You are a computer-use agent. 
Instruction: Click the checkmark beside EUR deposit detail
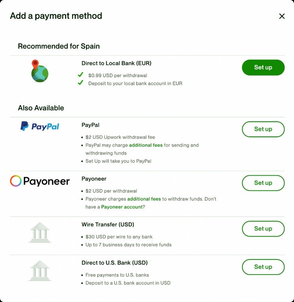tap(80, 83)
